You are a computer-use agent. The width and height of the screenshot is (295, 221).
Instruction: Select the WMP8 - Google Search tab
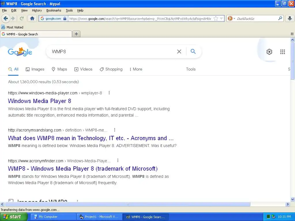click(x=36, y=34)
